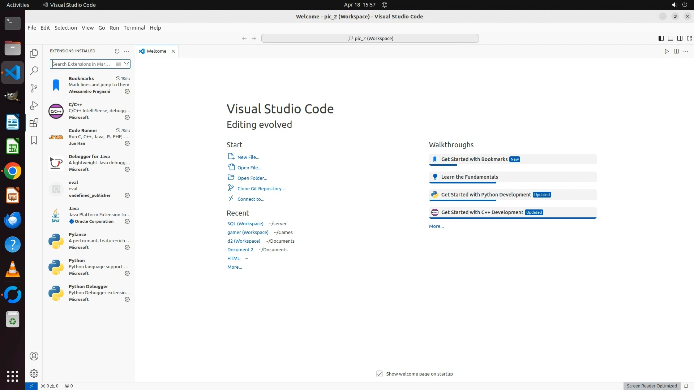The image size is (694, 390).
Task: Toggle the primary side bar visibility
Action: pyautogui.click(x=661, y=38)
